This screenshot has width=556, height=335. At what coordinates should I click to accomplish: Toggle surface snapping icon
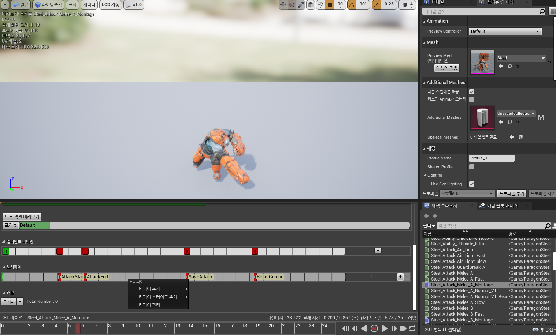321,5
